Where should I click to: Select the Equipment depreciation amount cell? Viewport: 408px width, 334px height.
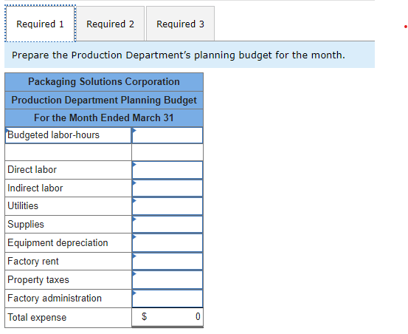[167, 243]
